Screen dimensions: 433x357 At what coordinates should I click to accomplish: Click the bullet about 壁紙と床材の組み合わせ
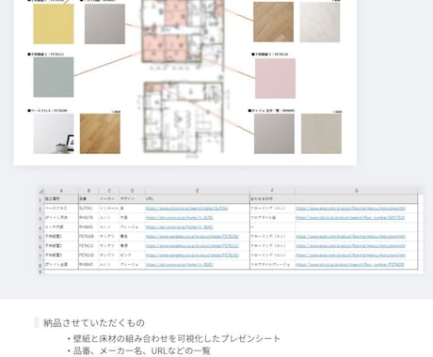click(173, 338)
